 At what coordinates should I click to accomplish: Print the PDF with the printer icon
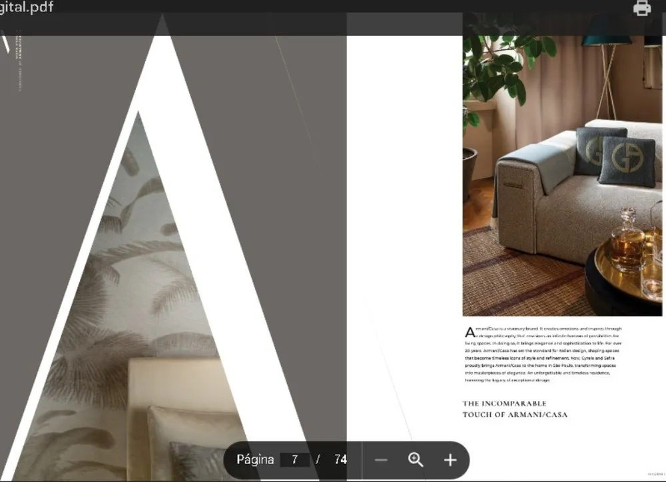(642, 7)
